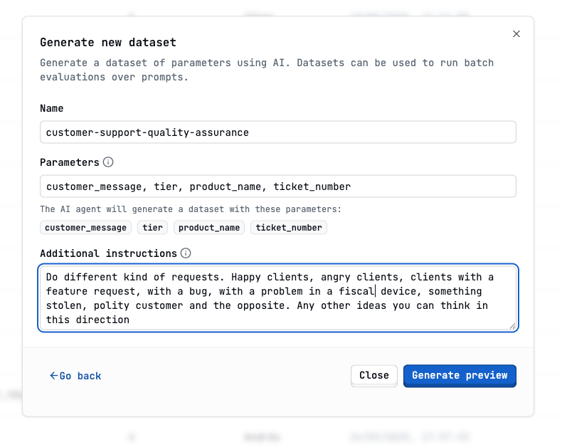Click the ticket_number parameter chip
562x447 pixels.
point(289,228)
